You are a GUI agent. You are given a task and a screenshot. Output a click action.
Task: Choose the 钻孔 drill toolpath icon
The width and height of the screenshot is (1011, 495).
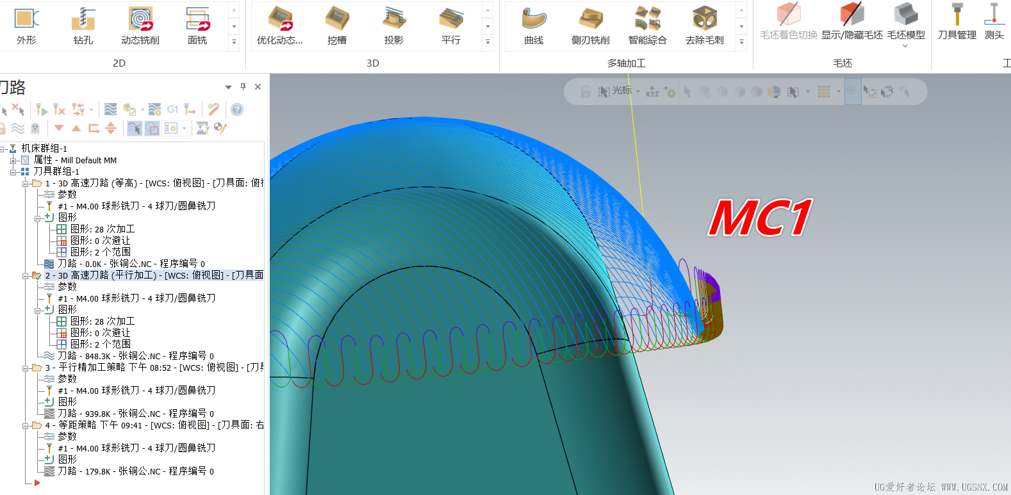(83, 26)
